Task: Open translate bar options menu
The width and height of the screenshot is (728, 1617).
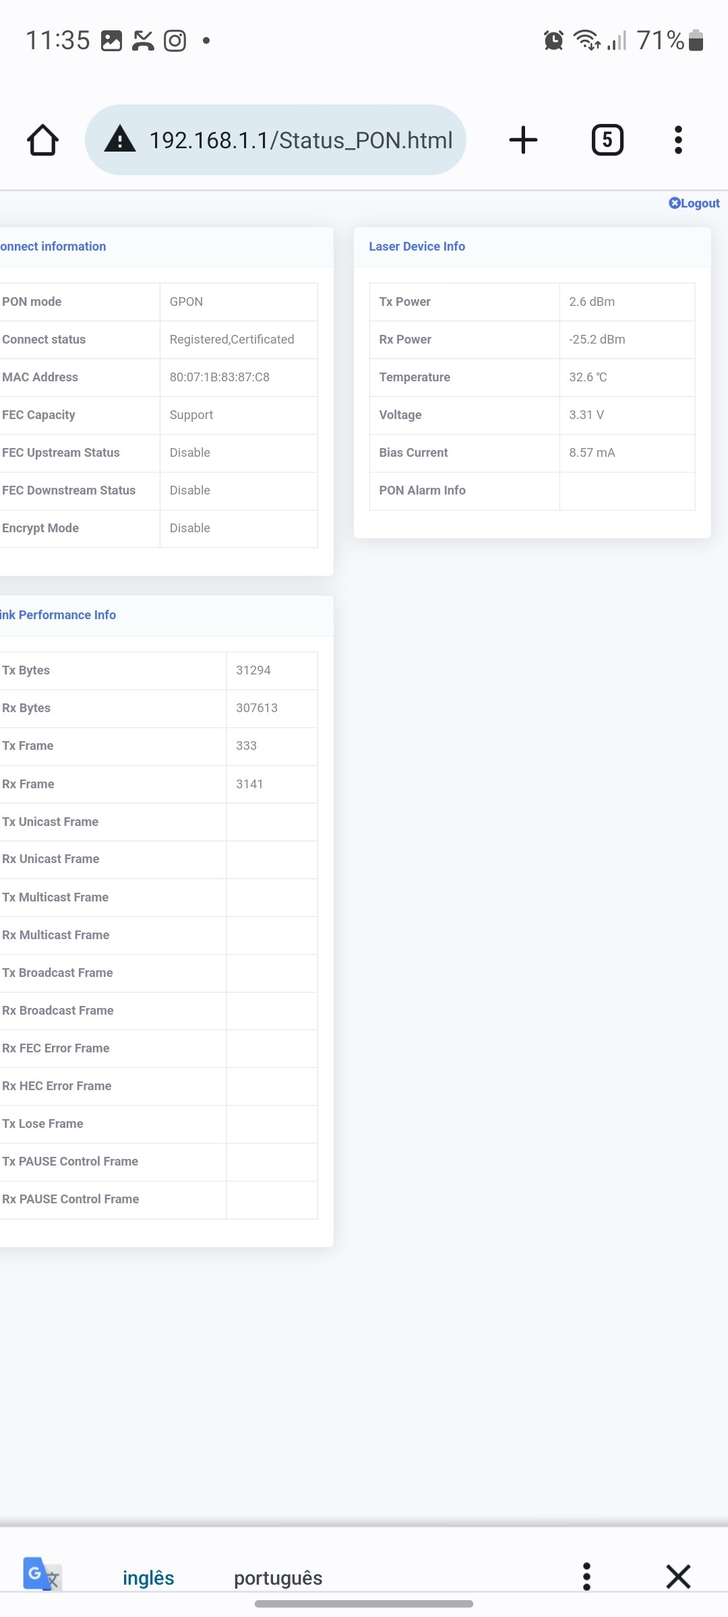Action: pos(586,1577)
